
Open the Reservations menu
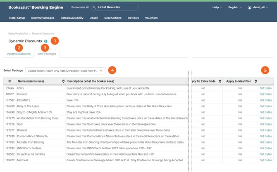click(113, 18)
